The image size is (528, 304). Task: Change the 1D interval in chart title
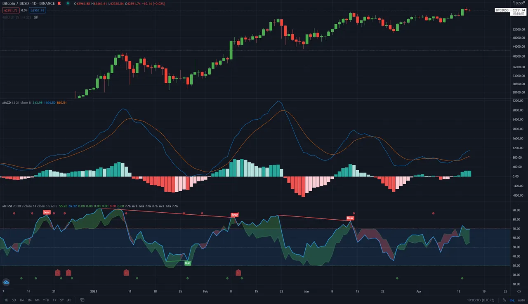35,3
